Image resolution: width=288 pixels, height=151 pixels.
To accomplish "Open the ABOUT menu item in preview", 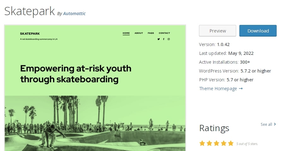I will coord(139,33).
